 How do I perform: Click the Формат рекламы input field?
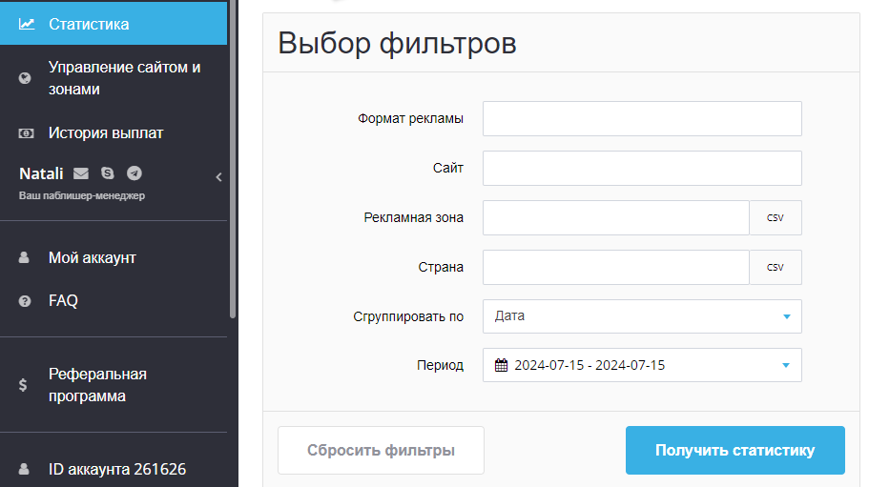[642, 118]
